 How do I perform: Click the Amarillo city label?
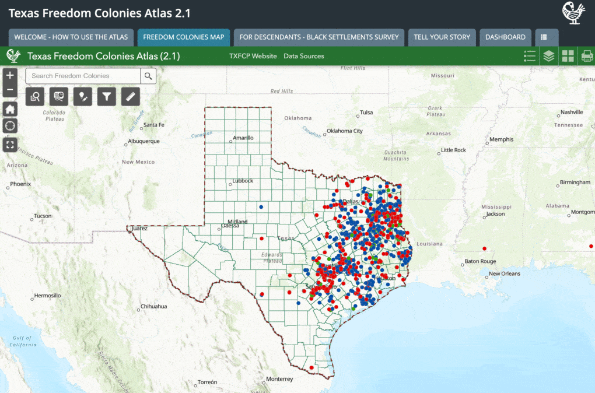click(243, 138)
